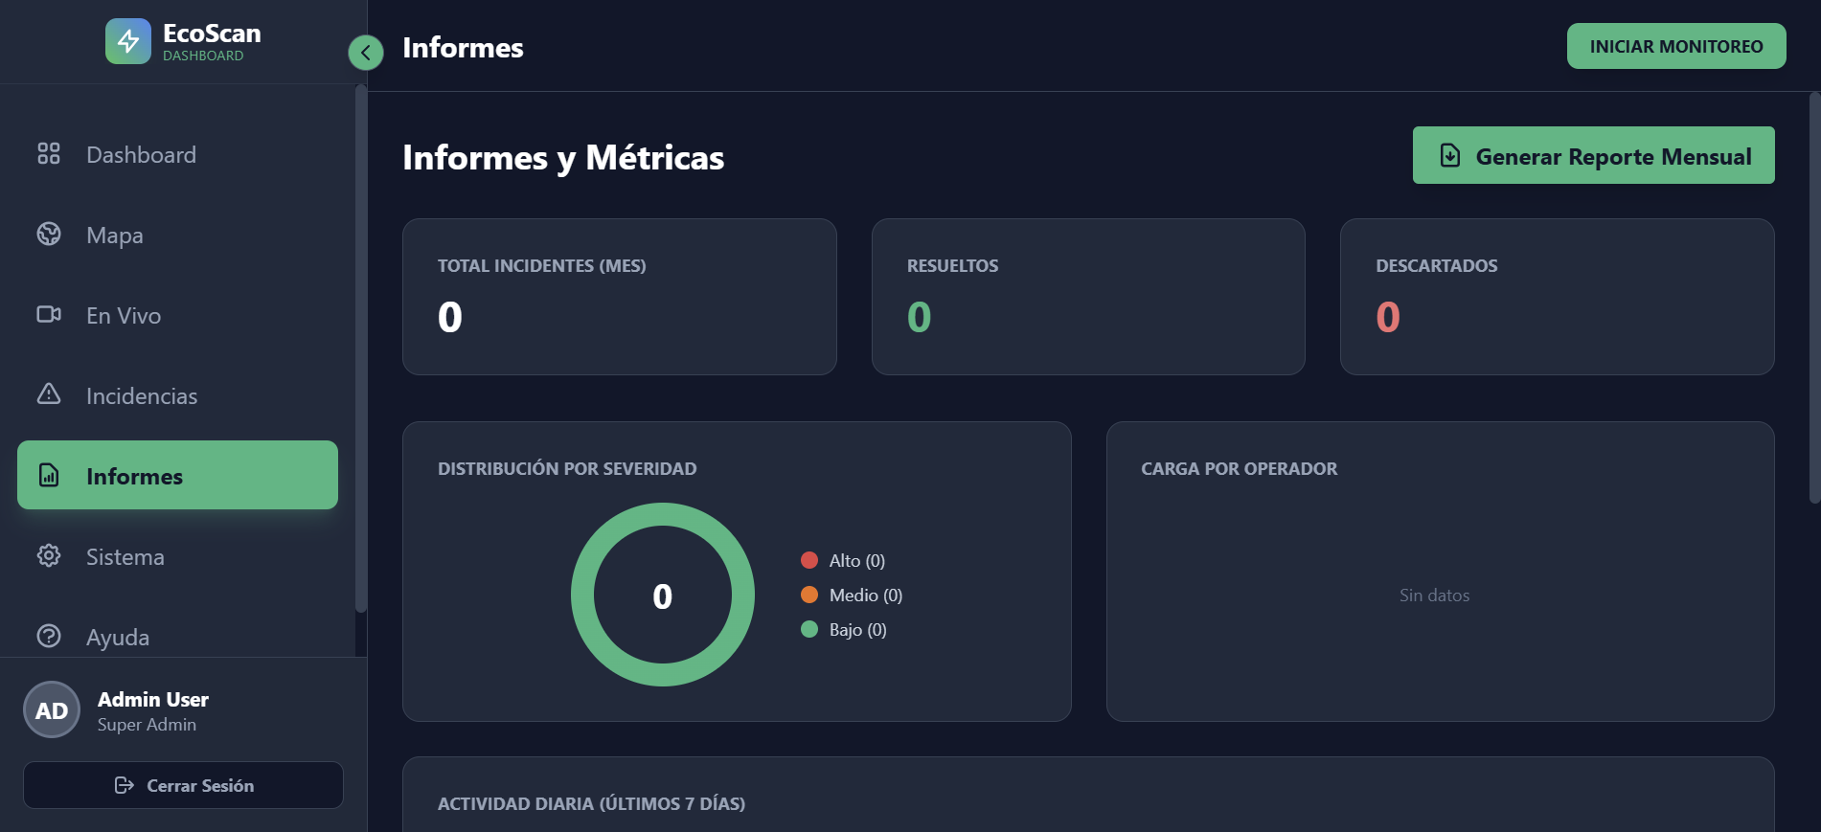Image resolution: width=1821 pixels, height=832 pixels.
Task: Click the Mapa globe icon
Action: click(49, 235)
